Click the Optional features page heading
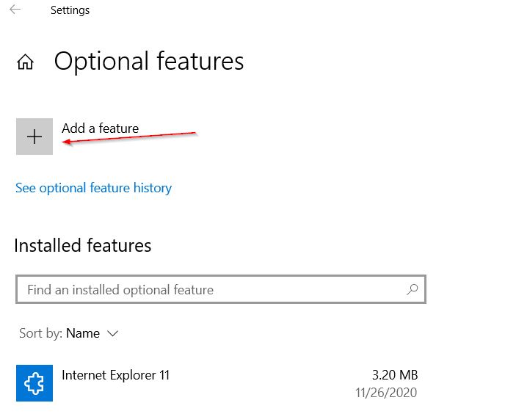Image resolution: width=505 pixels, height=414 pixels. 149,61
